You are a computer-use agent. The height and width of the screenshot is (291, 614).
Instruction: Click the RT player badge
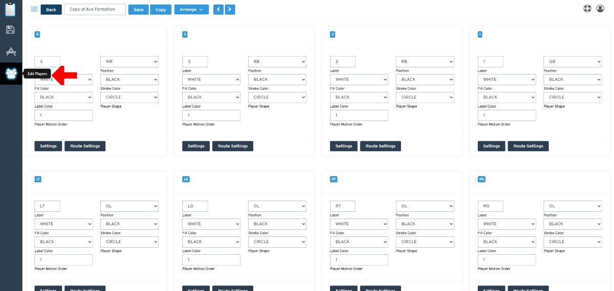(334, 179)
